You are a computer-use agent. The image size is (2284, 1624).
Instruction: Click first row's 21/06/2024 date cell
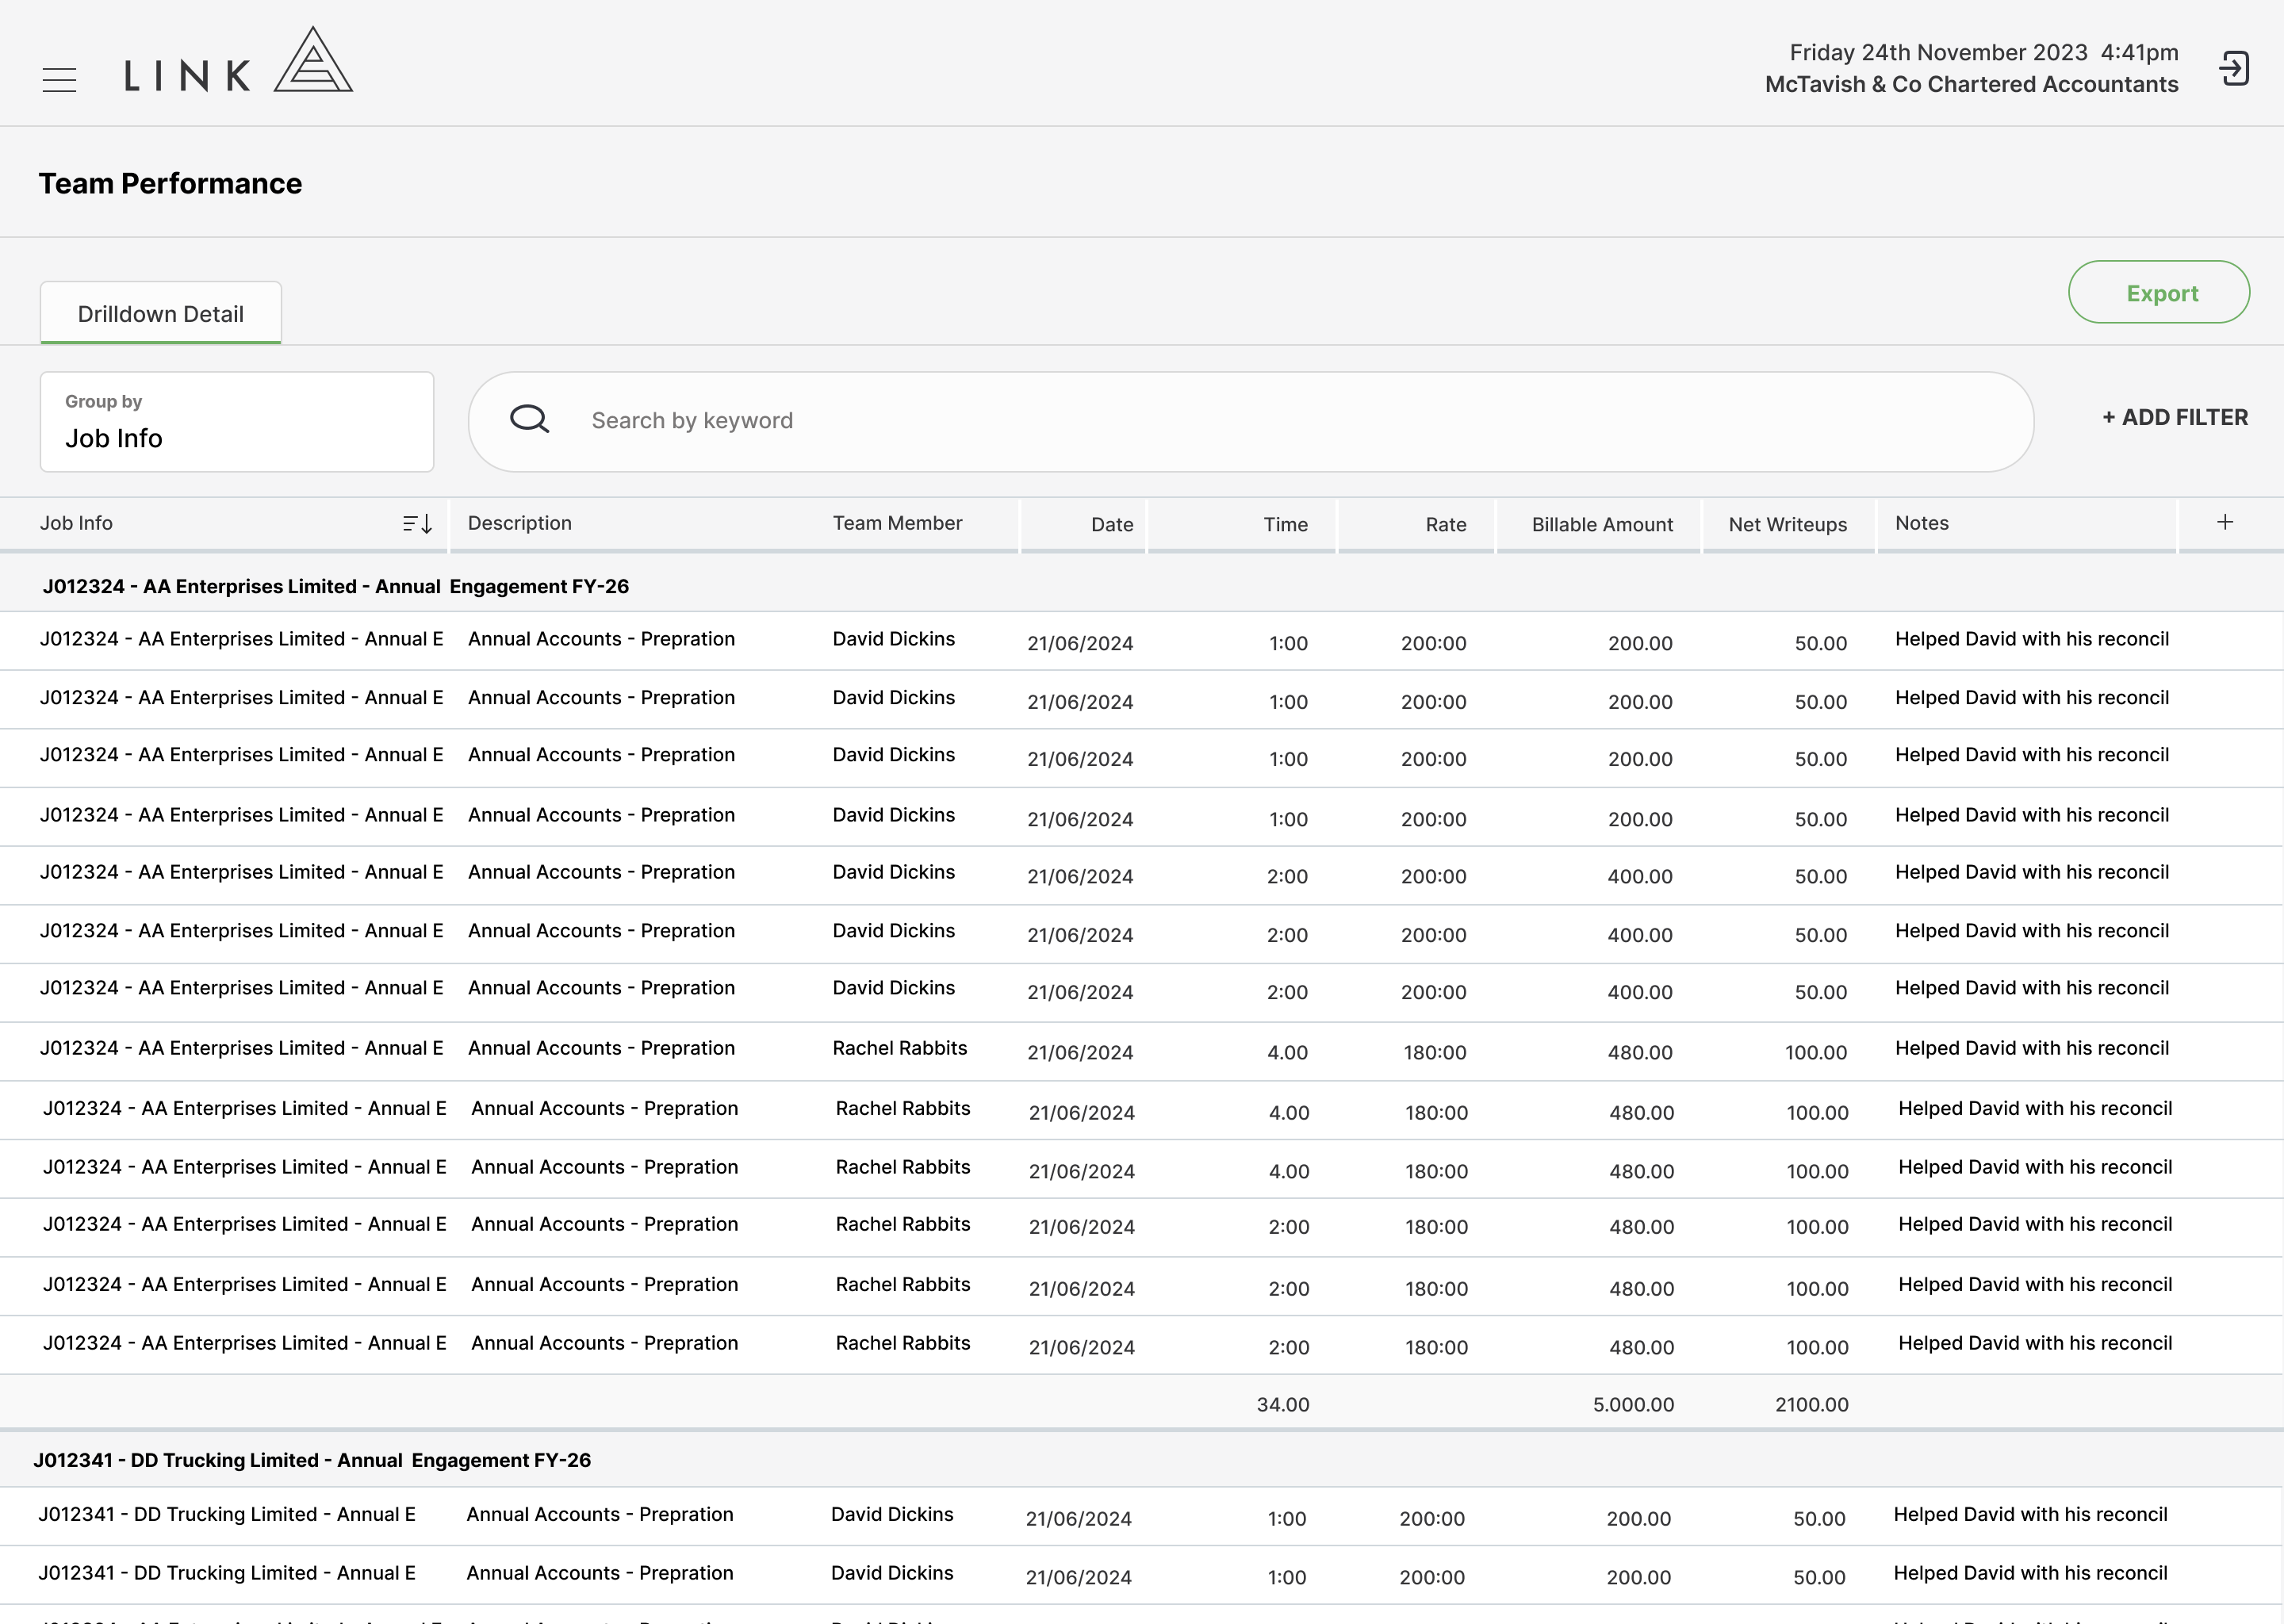tap(1080, 643)
